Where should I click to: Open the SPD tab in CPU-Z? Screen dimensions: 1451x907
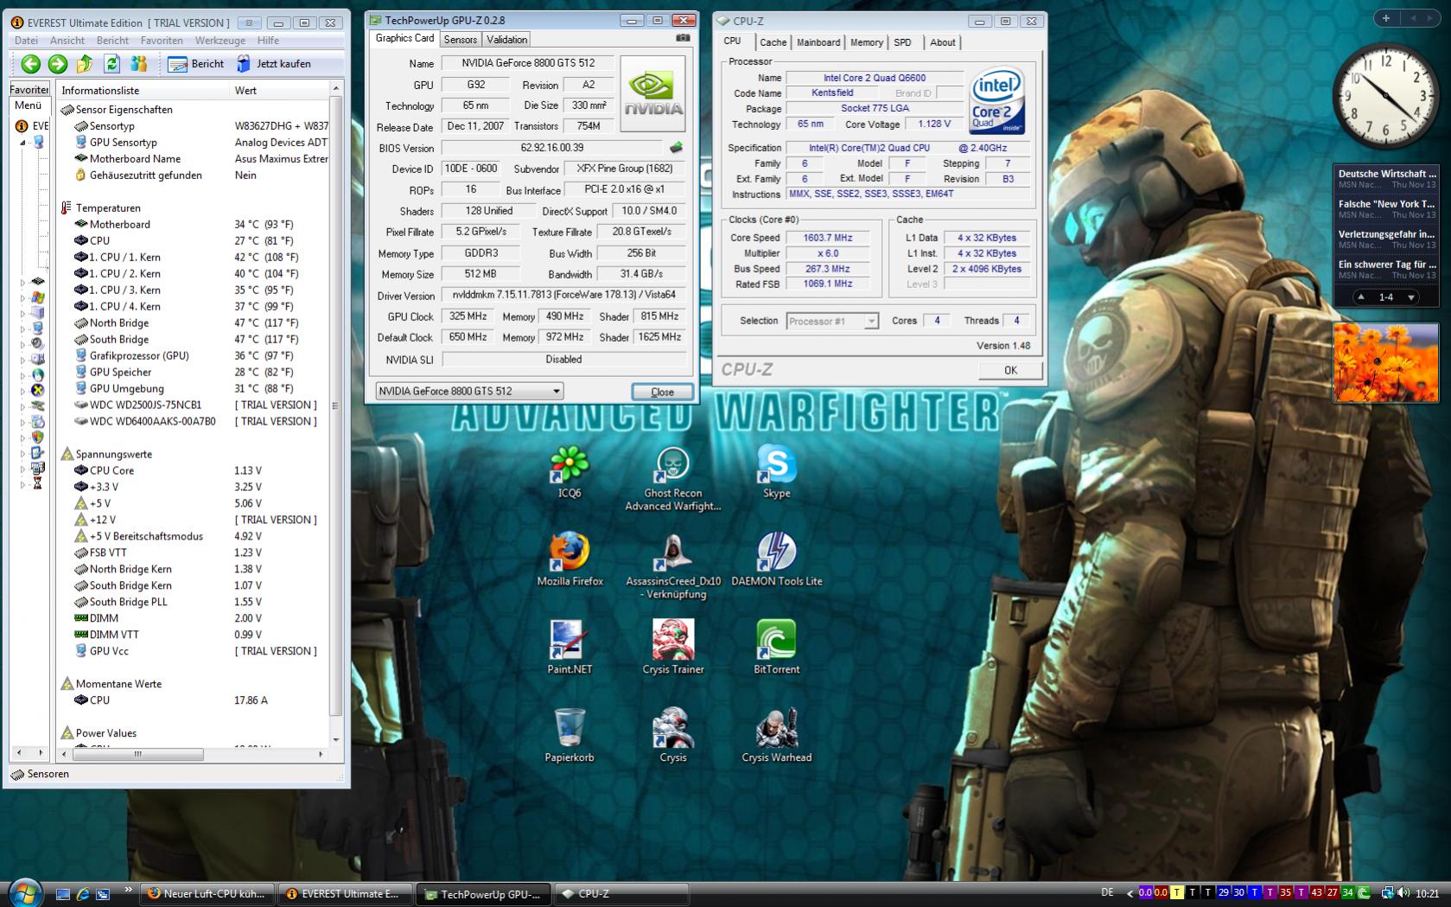(x=902, y=42)
